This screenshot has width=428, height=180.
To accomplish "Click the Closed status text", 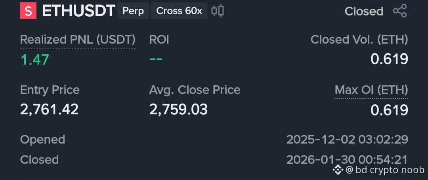I will pyautogui.click(x=364, y=11).
